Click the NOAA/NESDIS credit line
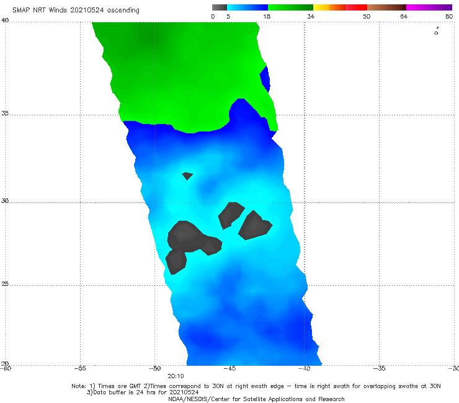Screen dimensions: 459x403 [256, 399]
